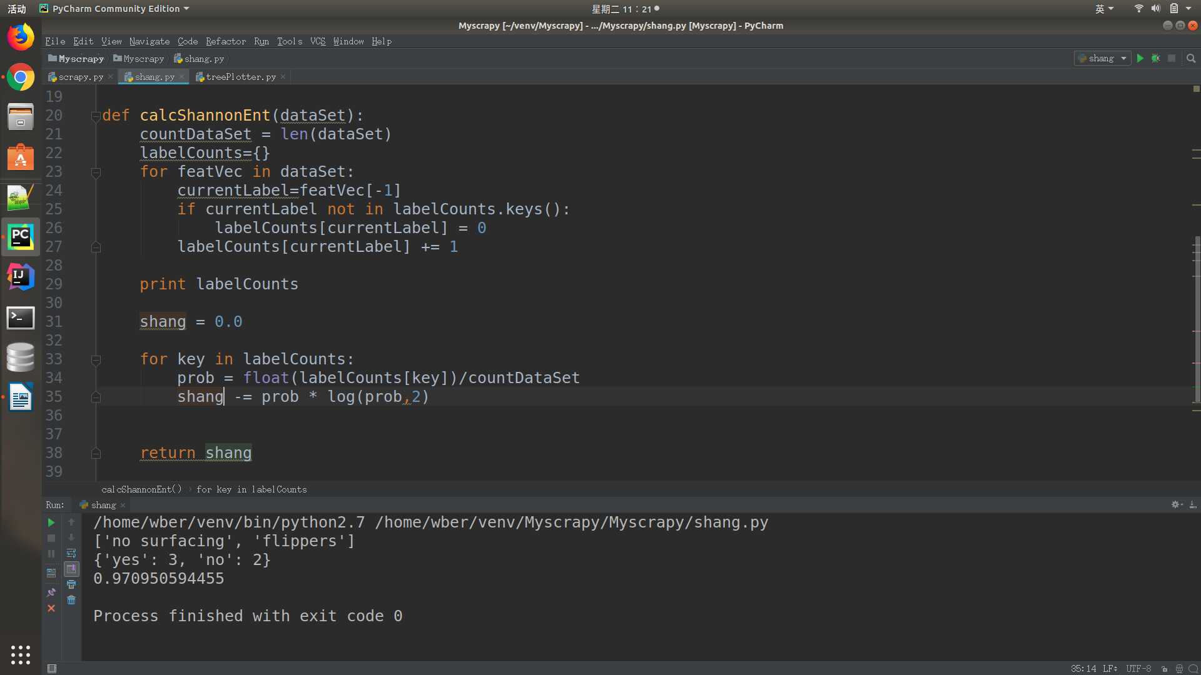This screenshot has height=675, width=1201.
Task: Close the shang.py editor tab
Action: point(181,77)
